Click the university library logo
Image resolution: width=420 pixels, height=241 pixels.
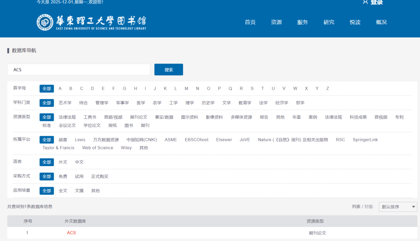tap(91, 22)
